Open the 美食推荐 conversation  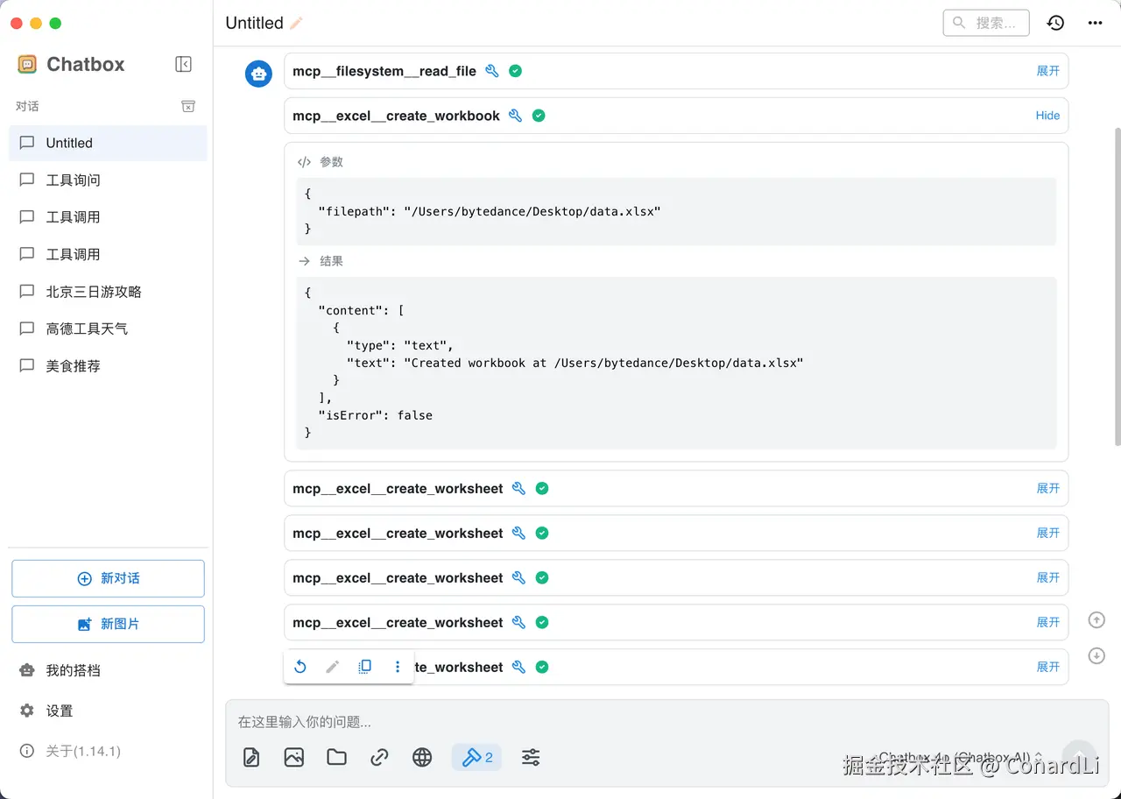108,366
